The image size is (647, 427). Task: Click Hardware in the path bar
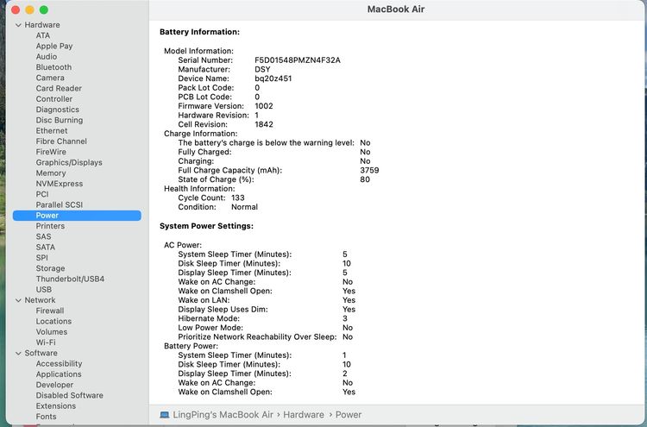304,415
